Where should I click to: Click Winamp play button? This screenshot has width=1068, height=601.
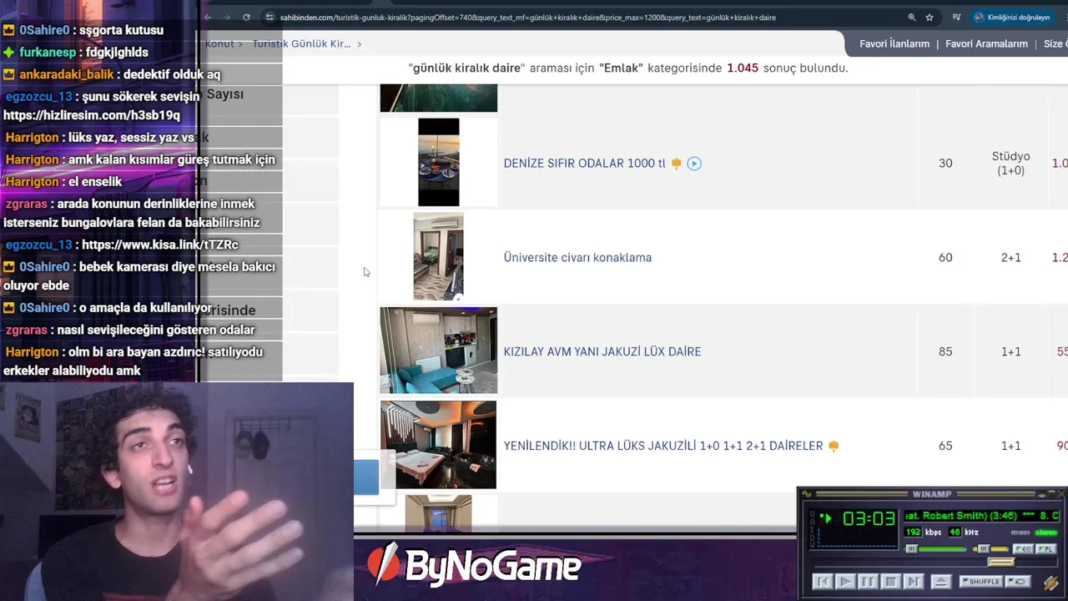(x=844, y=582)
